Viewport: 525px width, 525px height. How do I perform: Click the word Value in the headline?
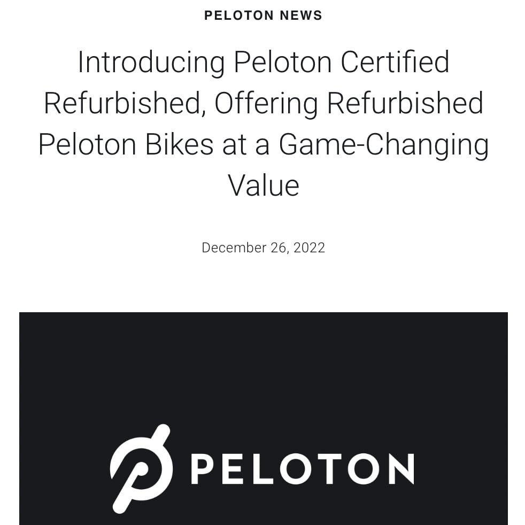click(263, 186)
